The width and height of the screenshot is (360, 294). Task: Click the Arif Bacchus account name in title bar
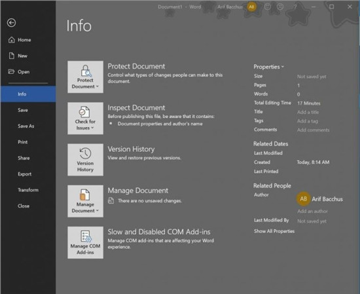pos(230,7)
